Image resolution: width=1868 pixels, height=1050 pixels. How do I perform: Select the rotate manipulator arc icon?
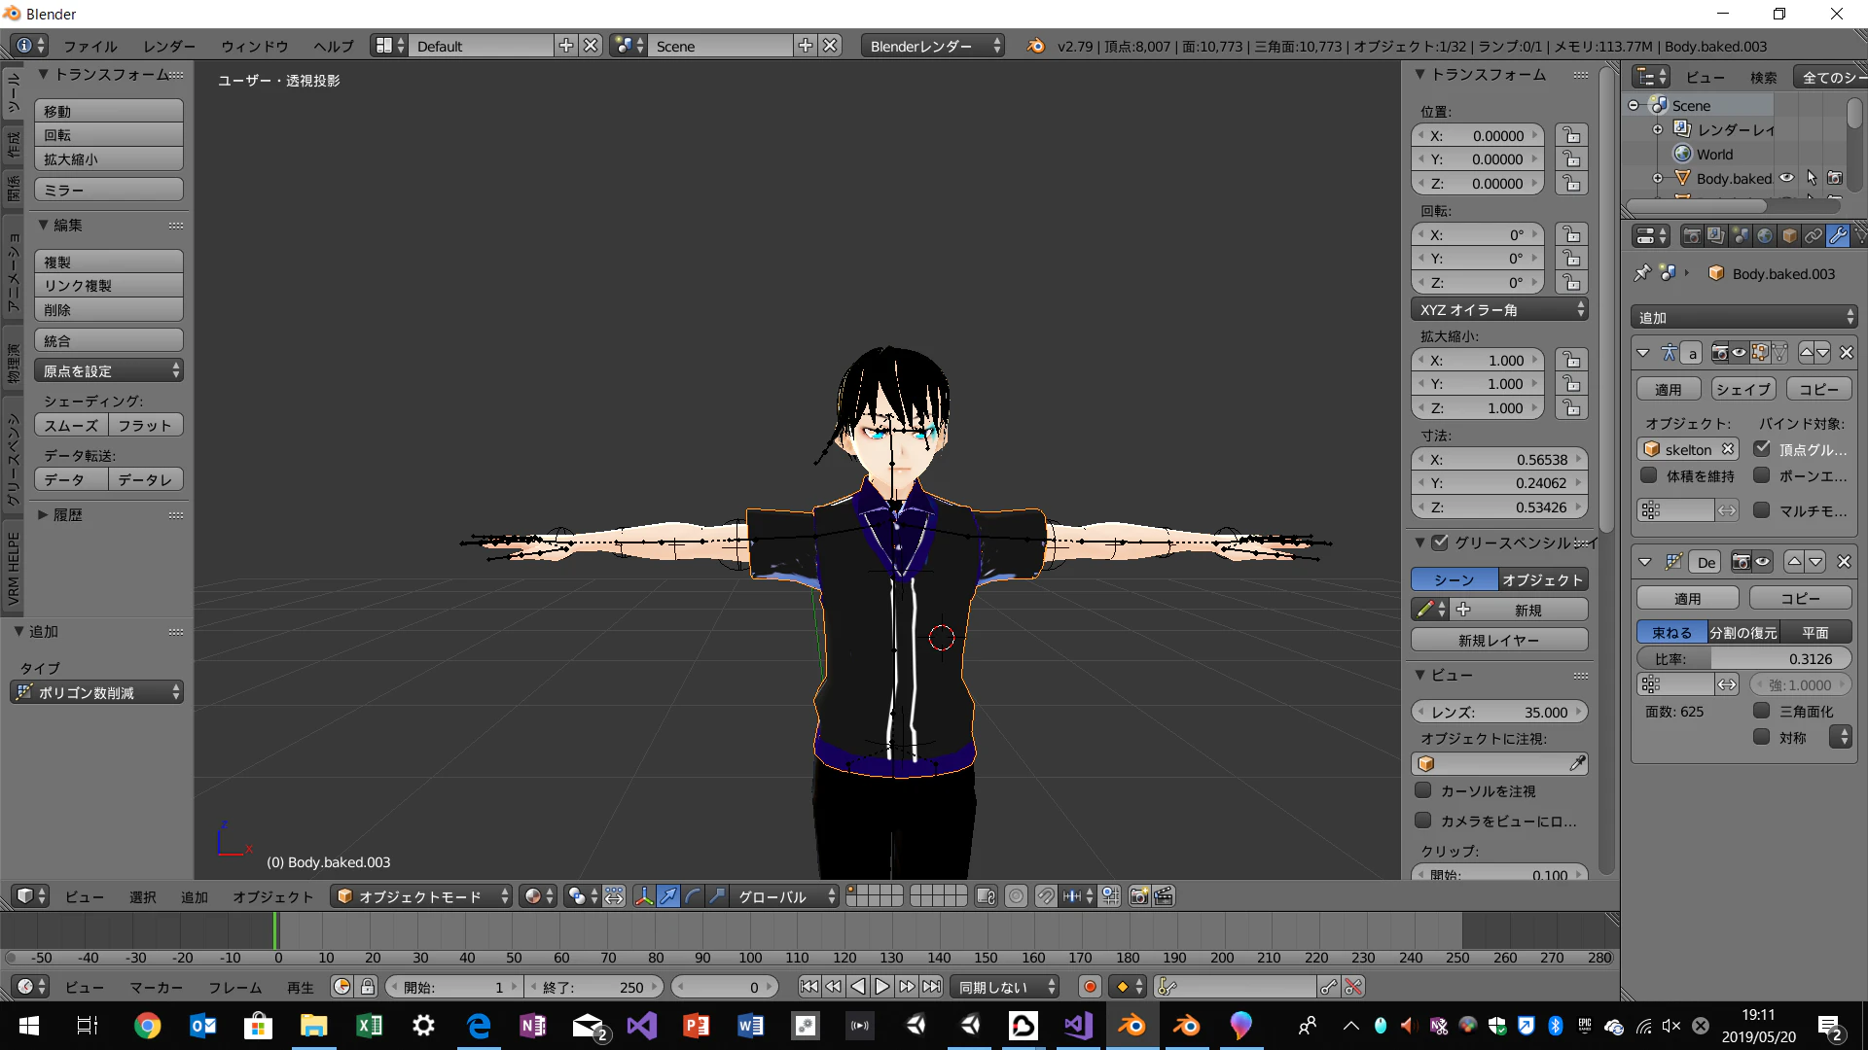pyautogui.click(x=693, y=896)
